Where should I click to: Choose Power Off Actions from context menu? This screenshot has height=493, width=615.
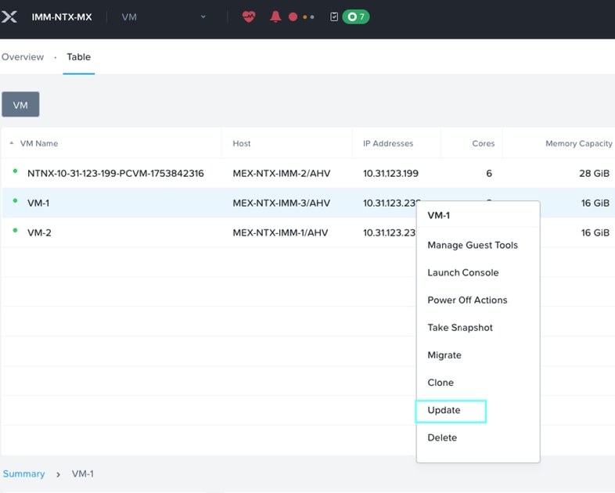(467, 300)
